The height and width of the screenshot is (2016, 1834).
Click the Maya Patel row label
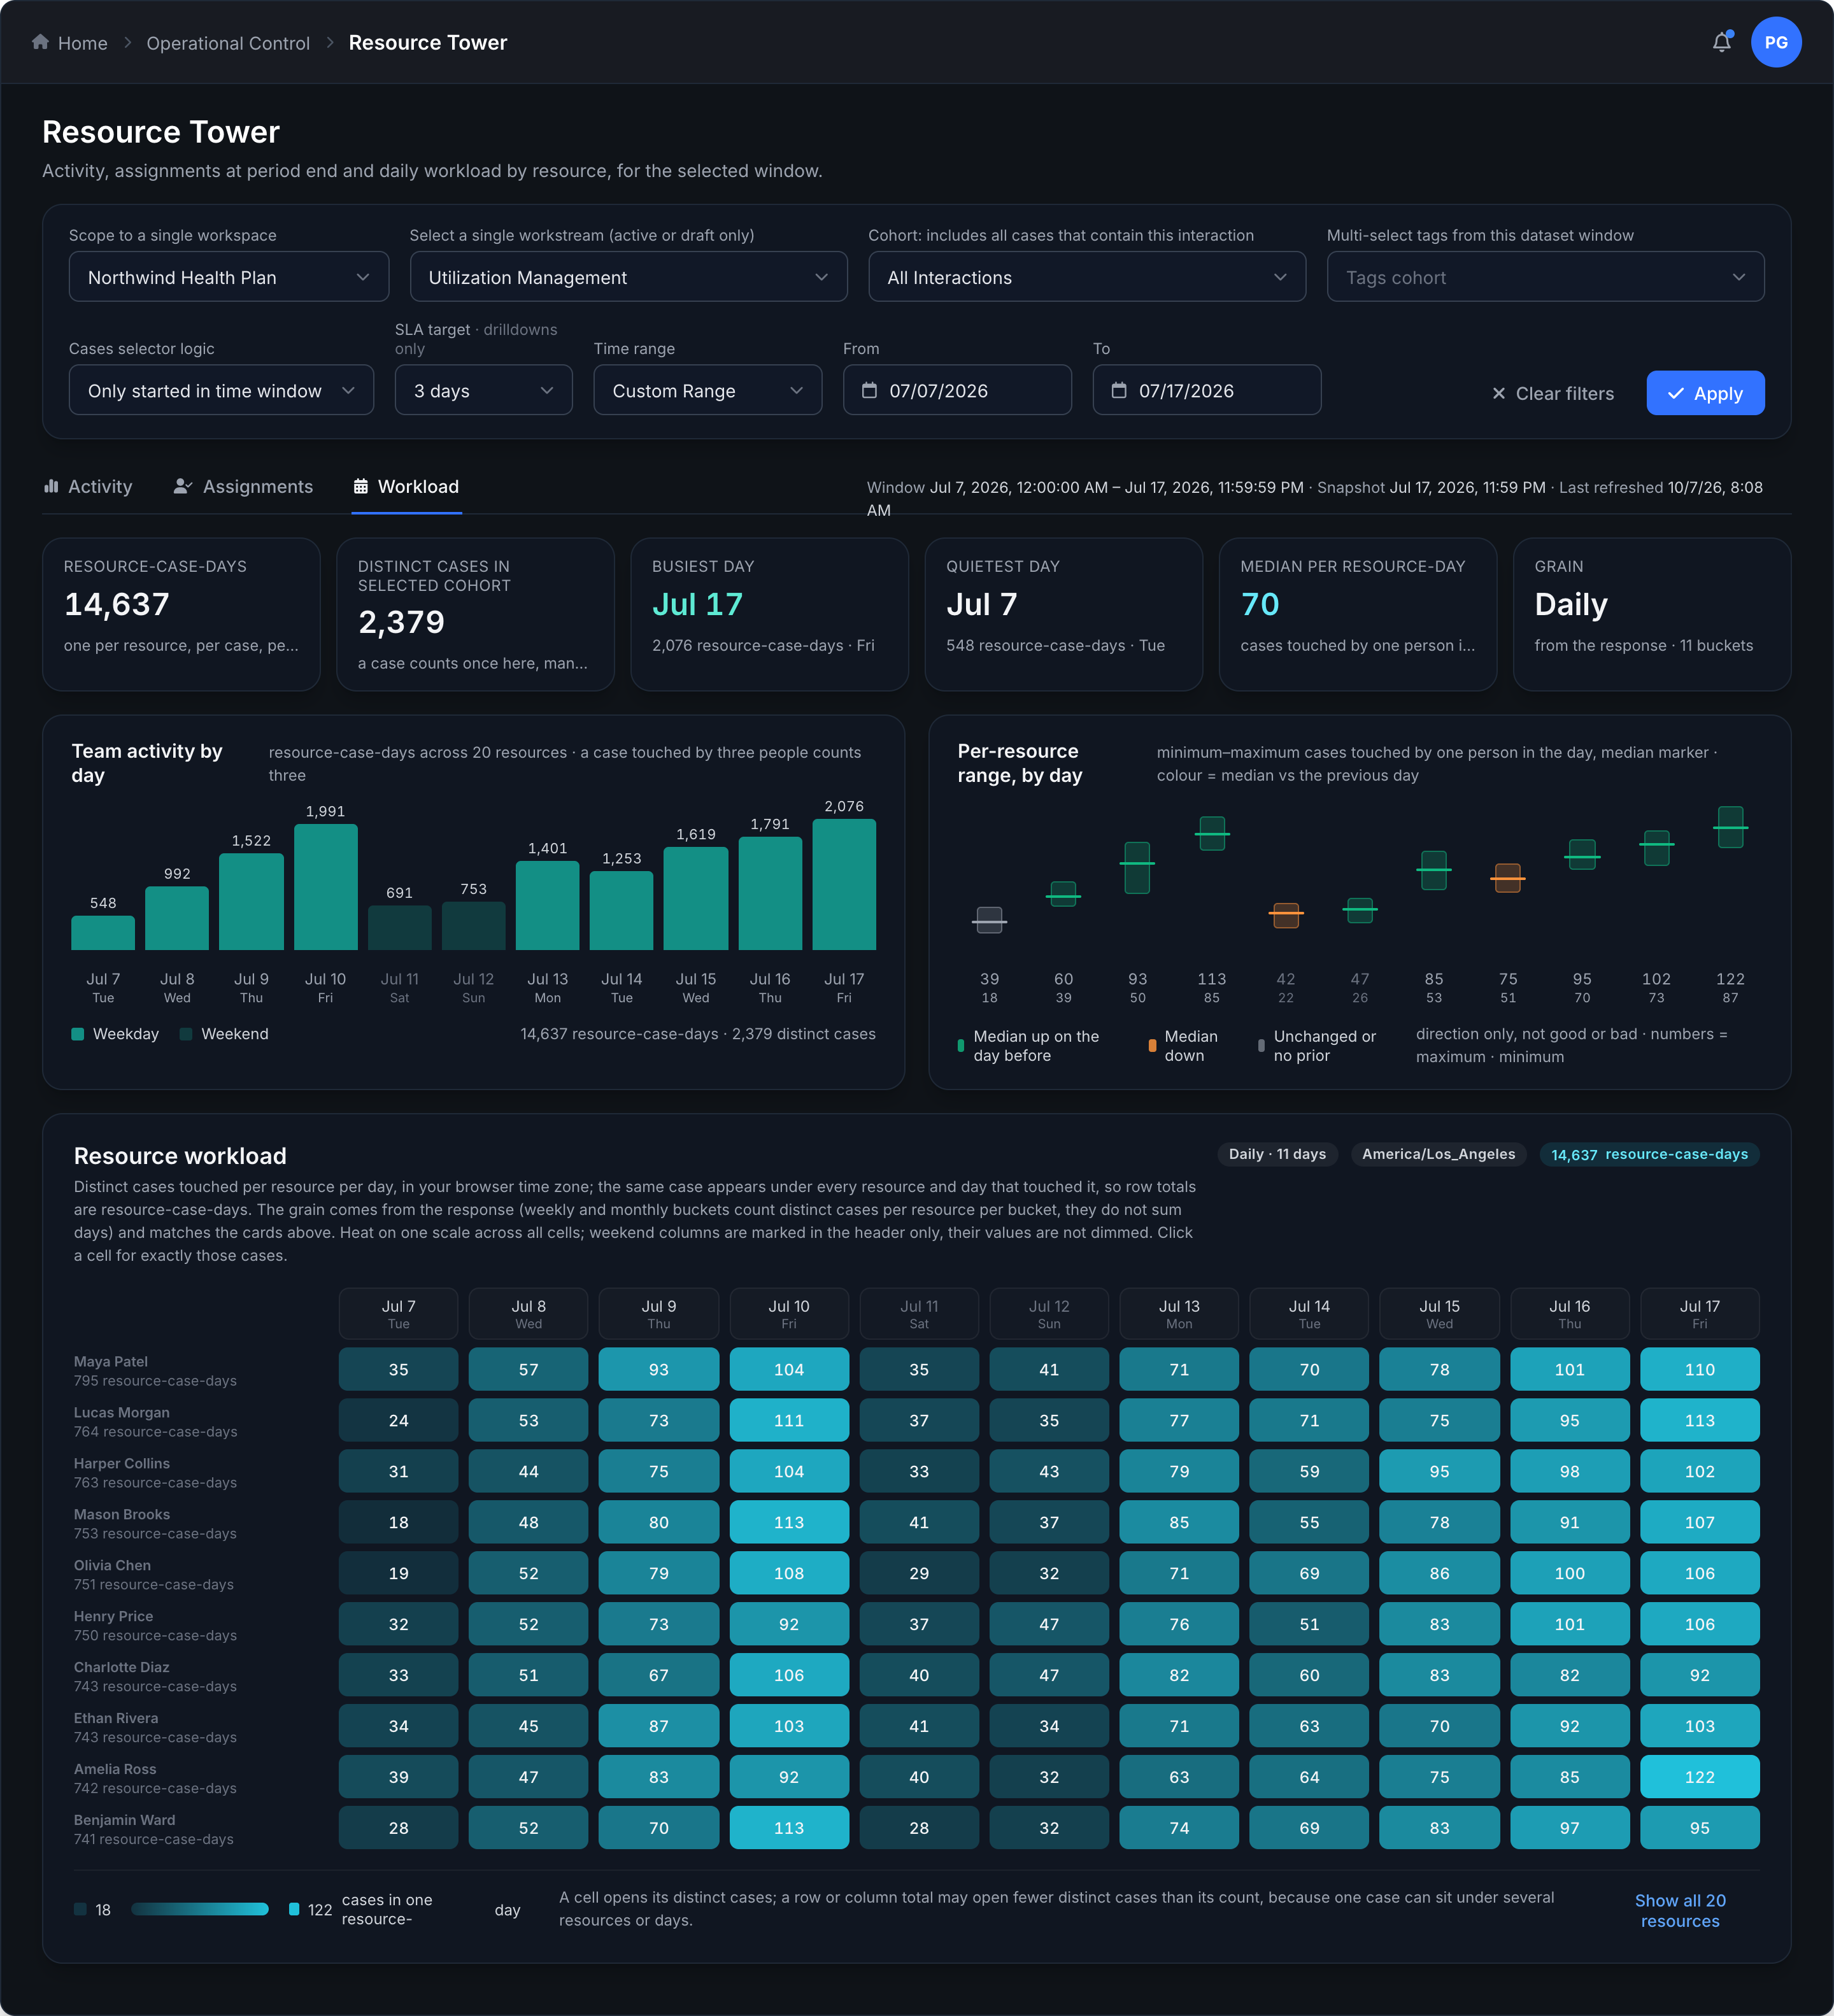(155, 1370)
